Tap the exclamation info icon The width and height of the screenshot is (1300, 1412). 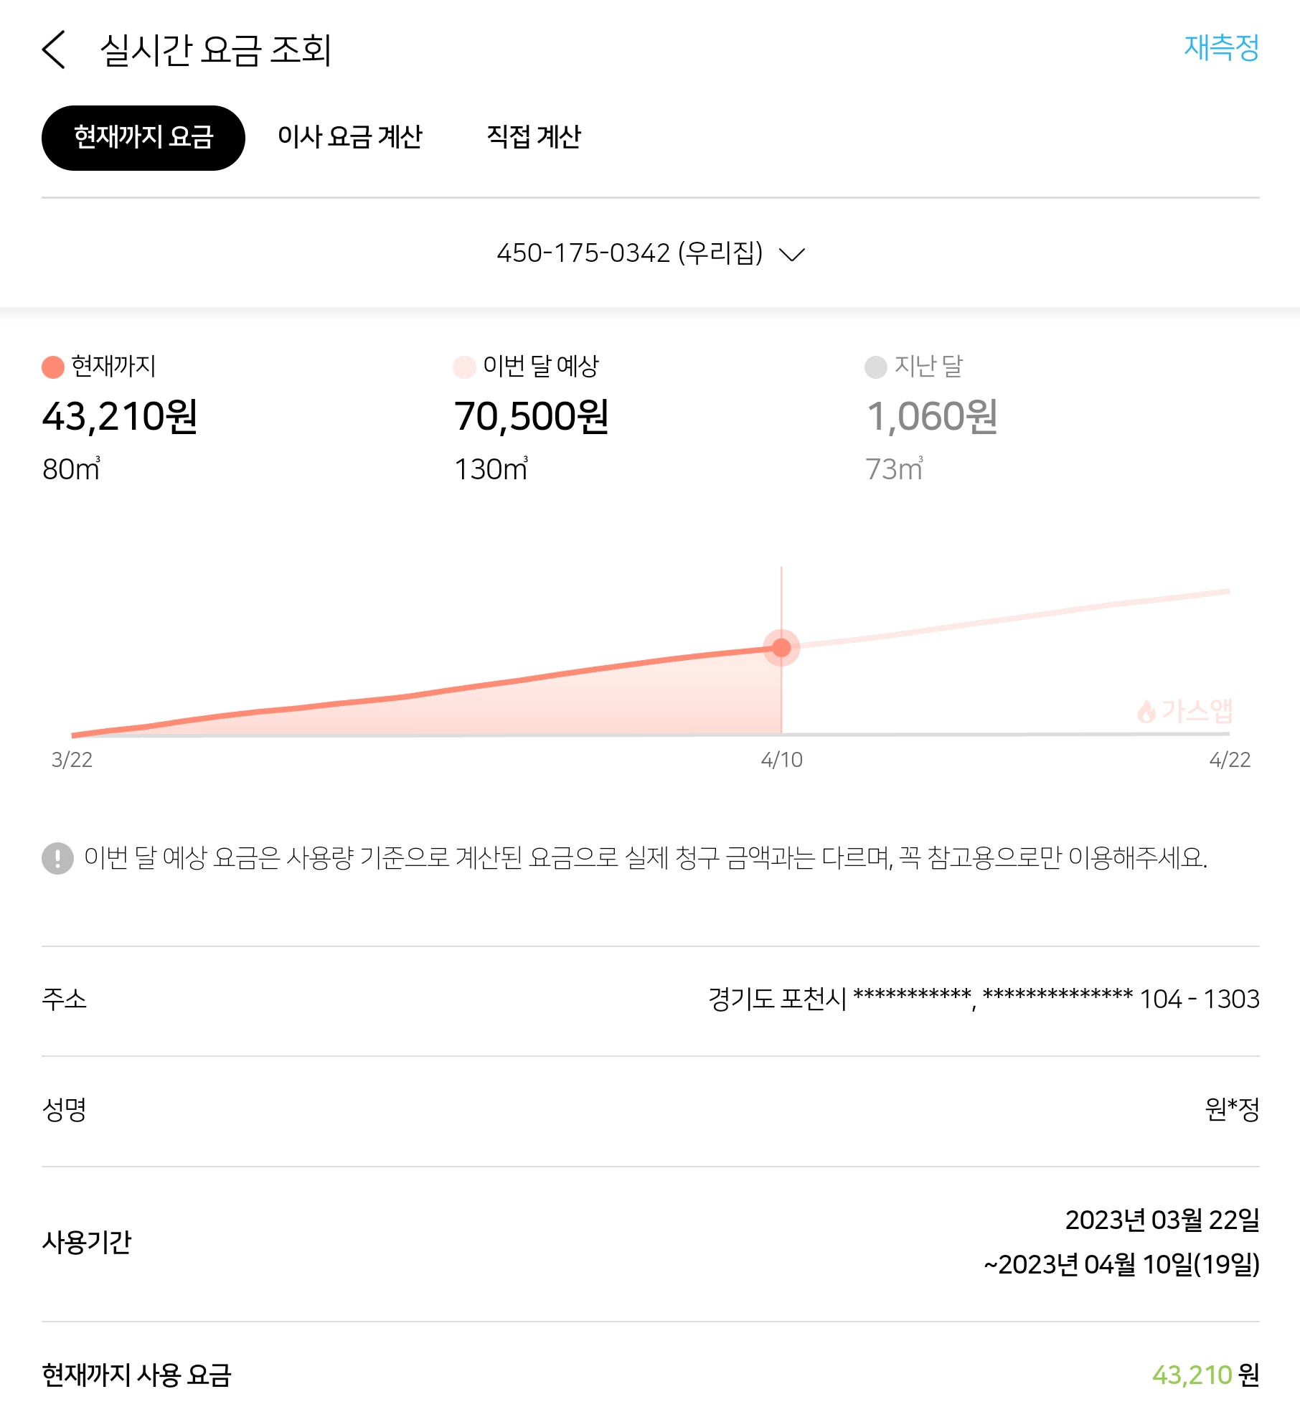click(57, 858)
